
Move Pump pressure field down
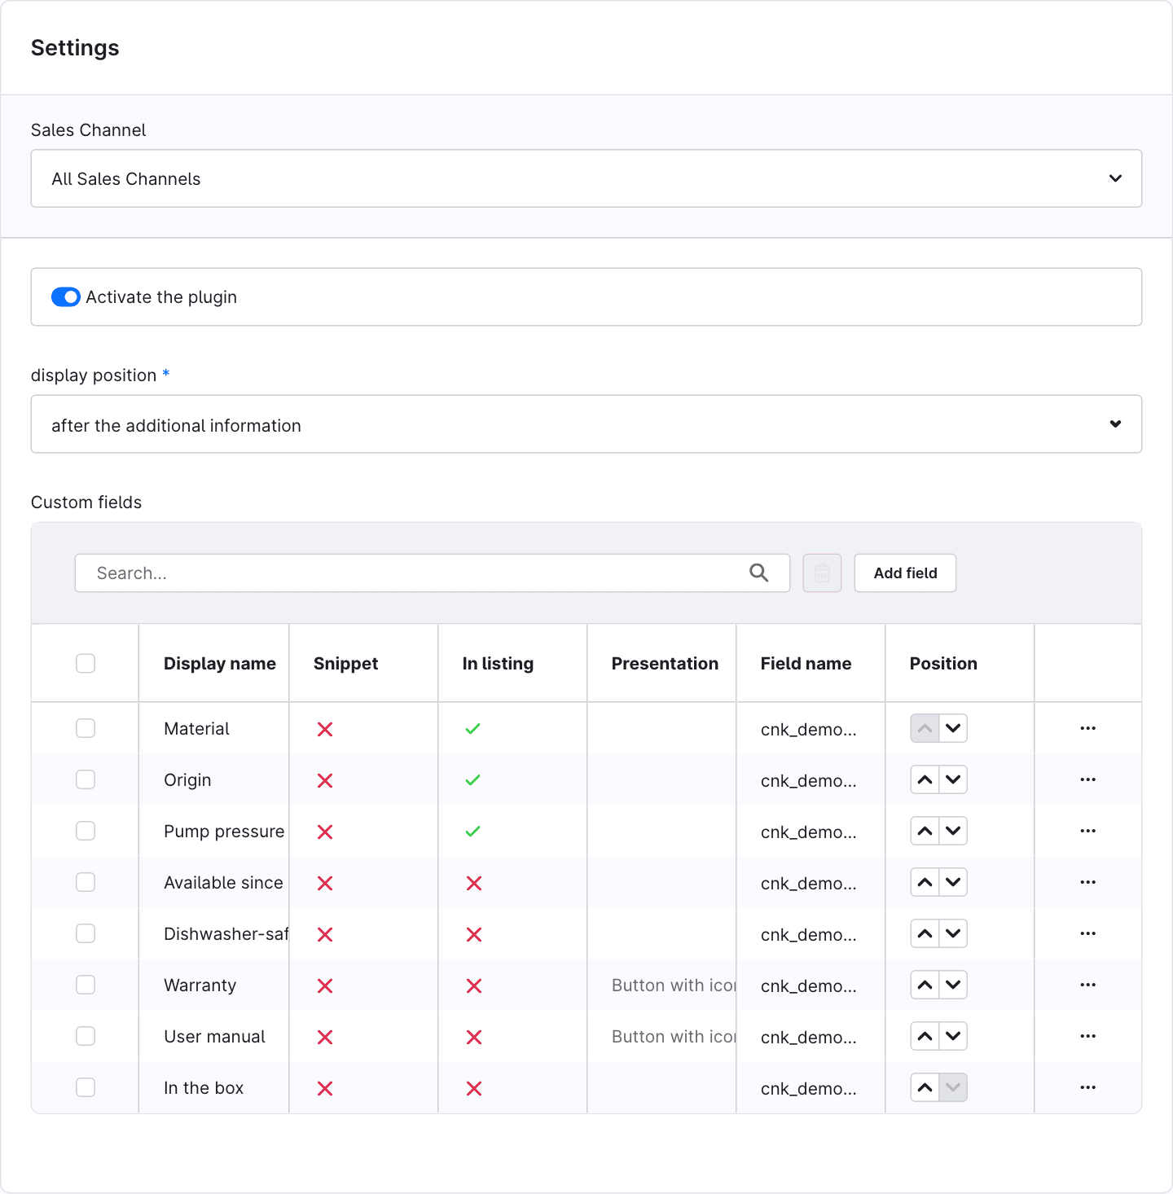click(x=953, y=831)
